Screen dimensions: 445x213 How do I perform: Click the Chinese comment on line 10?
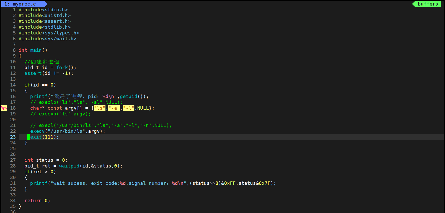(42, 62)
